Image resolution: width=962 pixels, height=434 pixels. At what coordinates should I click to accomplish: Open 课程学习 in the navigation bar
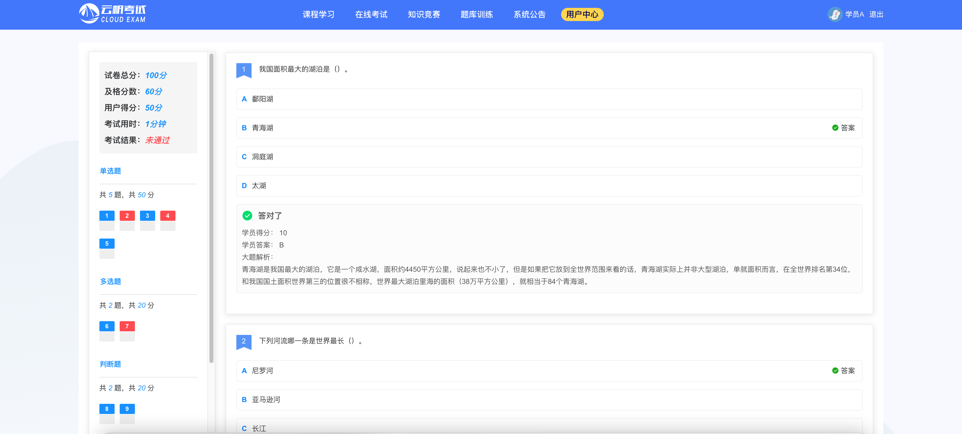click(318, 14)
